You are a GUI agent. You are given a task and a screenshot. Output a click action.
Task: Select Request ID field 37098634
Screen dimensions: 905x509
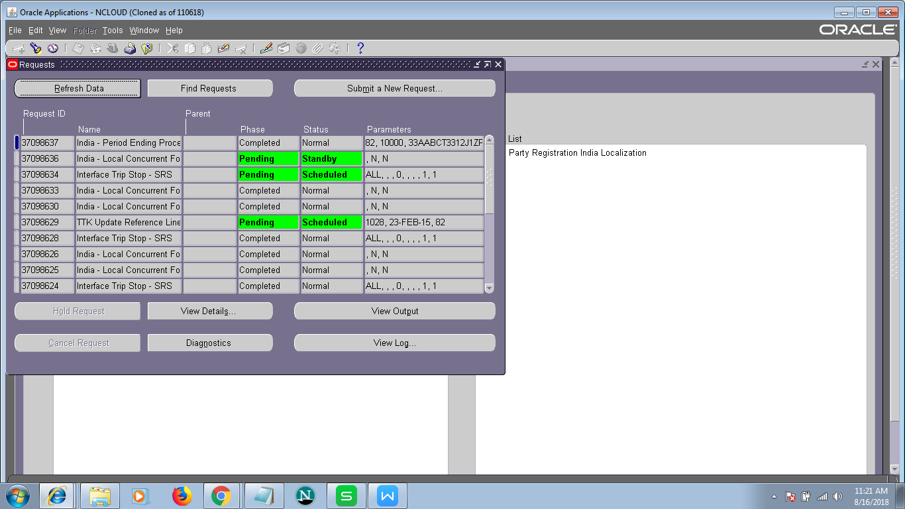(x=47, y=174)
